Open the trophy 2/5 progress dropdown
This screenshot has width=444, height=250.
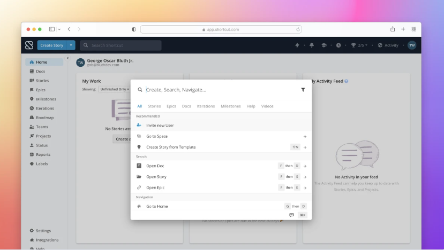(x=359, y=45)
